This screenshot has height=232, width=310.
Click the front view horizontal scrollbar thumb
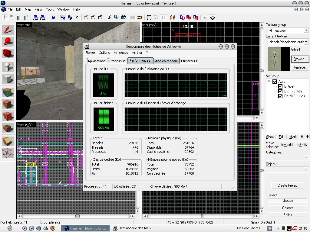coord(77,216)
